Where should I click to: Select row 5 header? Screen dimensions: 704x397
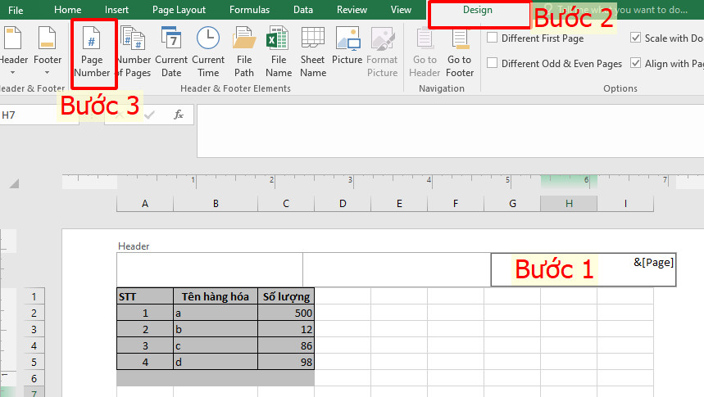pos(34,362)
